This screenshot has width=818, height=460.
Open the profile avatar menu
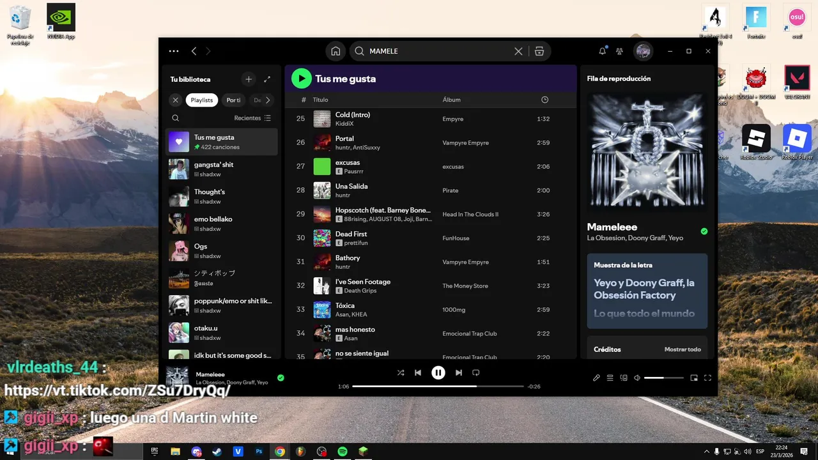[644, 51]
